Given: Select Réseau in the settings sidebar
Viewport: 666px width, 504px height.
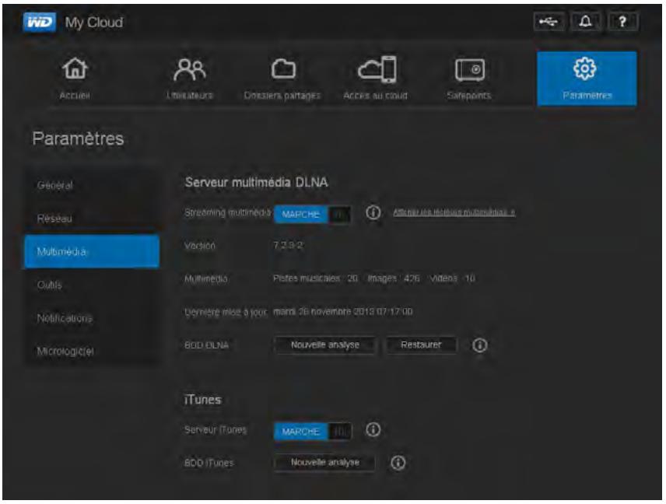Looking at the screenshot, I should click(x=91, y=219).
